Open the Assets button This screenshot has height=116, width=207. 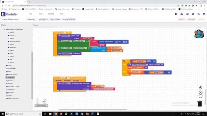coord(182,19)
